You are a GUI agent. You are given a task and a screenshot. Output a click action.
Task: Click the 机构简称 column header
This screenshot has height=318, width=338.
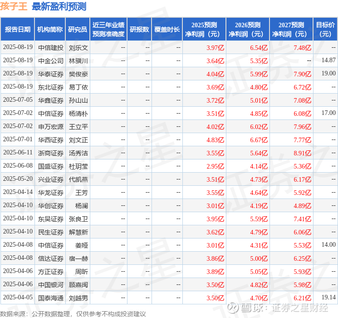(x=50, y=30)
